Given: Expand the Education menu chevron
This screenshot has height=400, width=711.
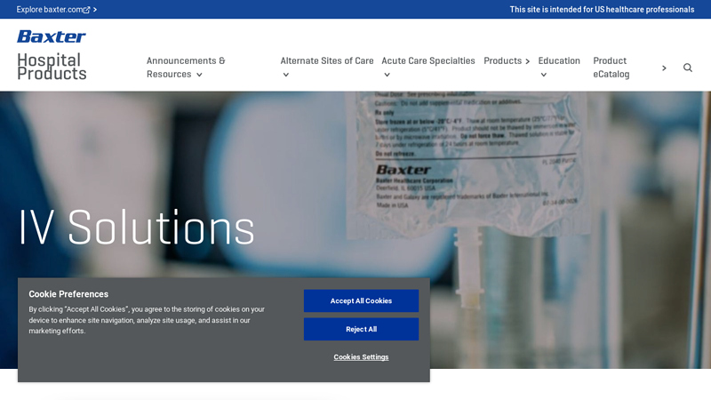Looking at the screenshot, I should tap(544, 75).
